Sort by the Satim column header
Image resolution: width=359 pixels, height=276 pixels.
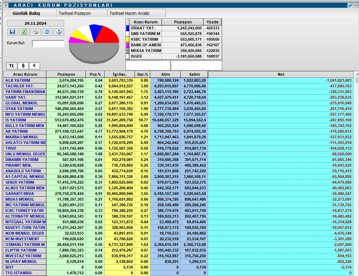point(194,74)
